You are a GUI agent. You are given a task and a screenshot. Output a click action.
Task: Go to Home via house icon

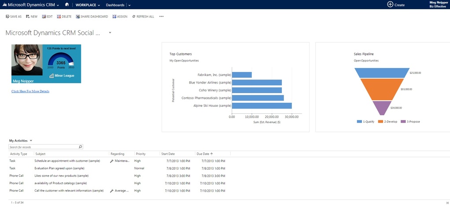(67, 4)
